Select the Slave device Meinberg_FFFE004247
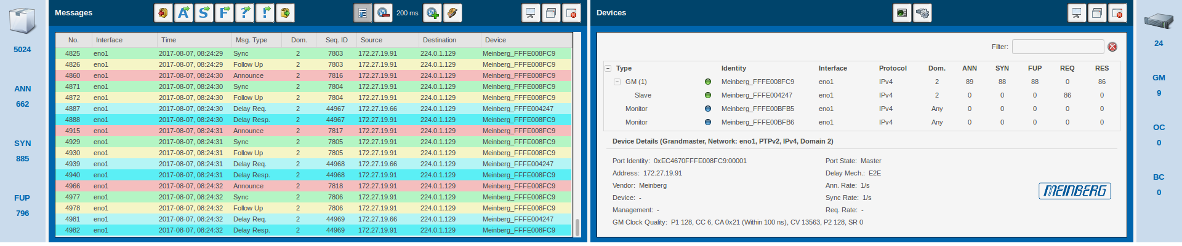This screenshot has width=1182, height=246. pos(757,95)
